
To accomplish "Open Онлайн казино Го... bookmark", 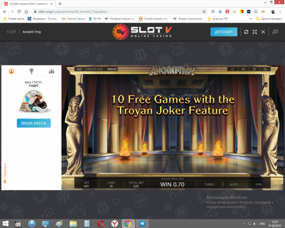I will pyautogui.click(x=154, y=19).
